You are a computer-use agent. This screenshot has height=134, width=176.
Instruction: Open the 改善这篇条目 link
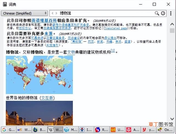point(56,38)
